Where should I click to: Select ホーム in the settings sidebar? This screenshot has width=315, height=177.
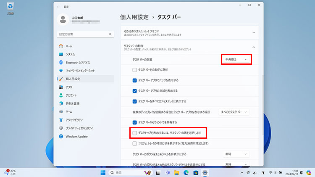tap(69, 46)
